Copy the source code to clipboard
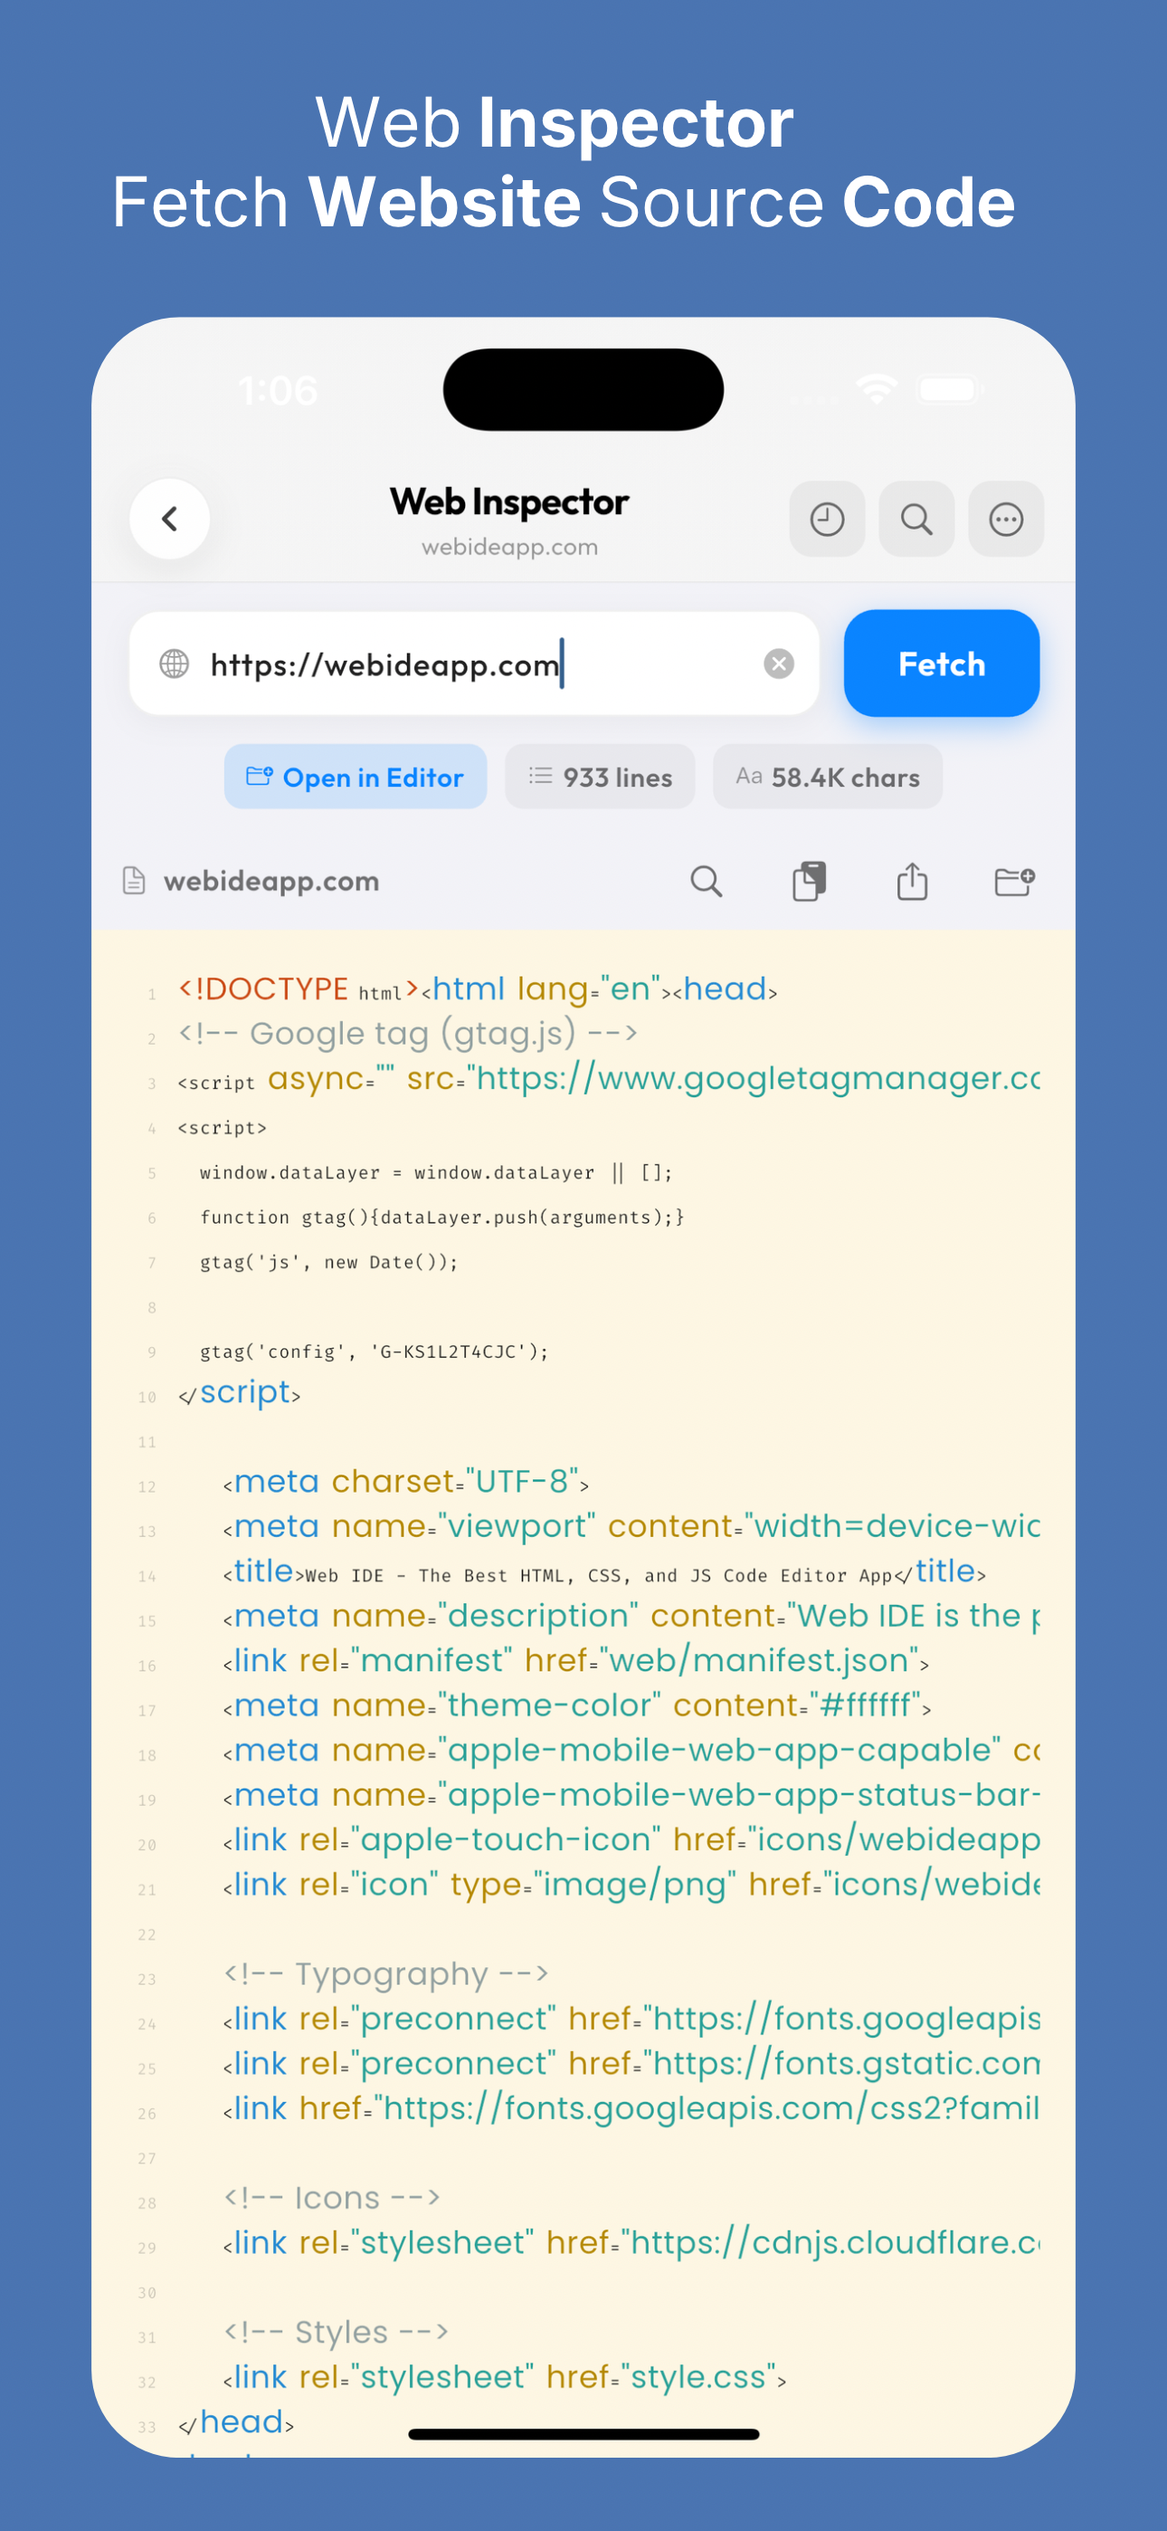The height and width of the screenshot is (2531, 1167). tap(810, 882)
